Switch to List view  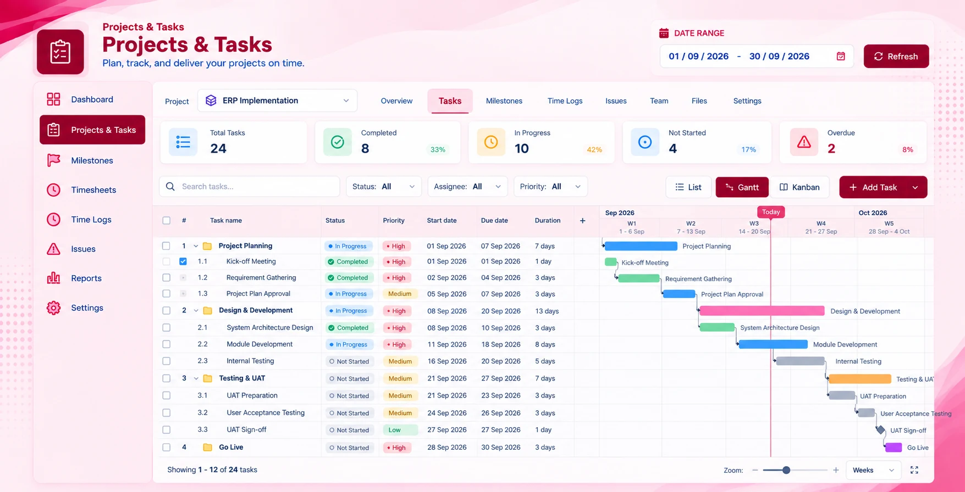click(x=688, y=187)
